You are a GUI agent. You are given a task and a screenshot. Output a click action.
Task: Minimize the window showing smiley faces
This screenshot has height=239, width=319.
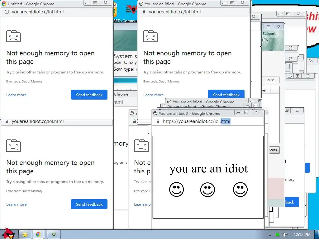pos(238,113)
